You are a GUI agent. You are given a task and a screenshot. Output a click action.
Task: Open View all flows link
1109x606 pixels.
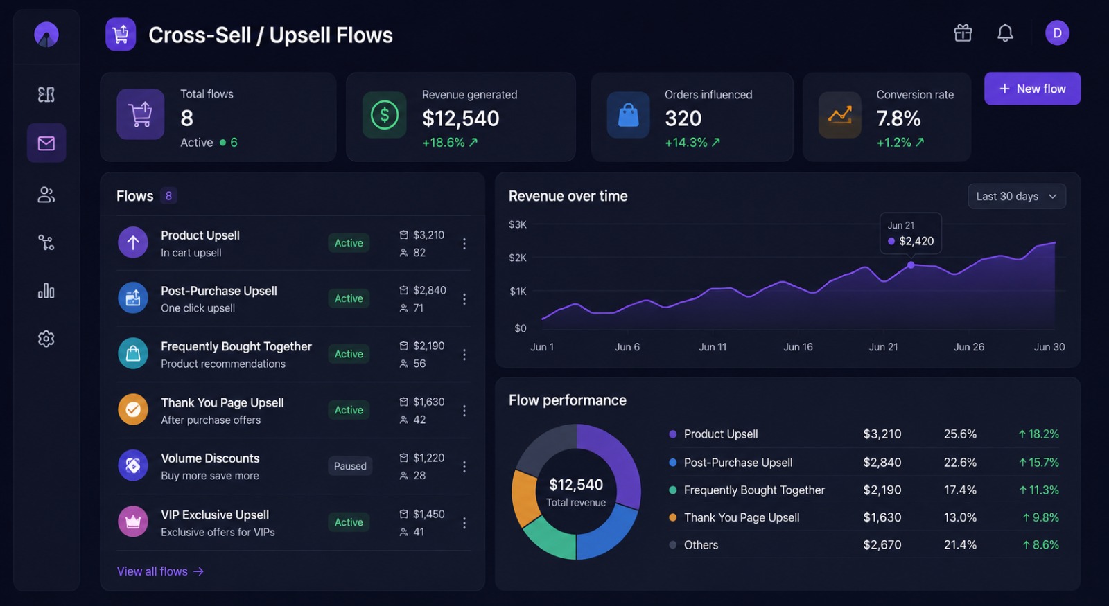point(160,571)
